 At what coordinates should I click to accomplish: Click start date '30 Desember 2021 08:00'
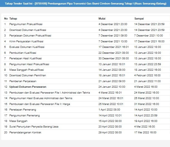click(x=114, y=58)
